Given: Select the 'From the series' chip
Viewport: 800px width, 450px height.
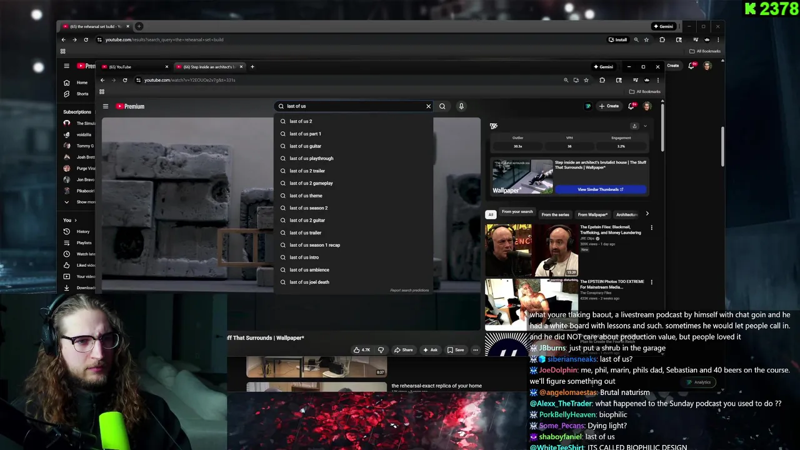Looking at the screenshot, I should [555, 214].
